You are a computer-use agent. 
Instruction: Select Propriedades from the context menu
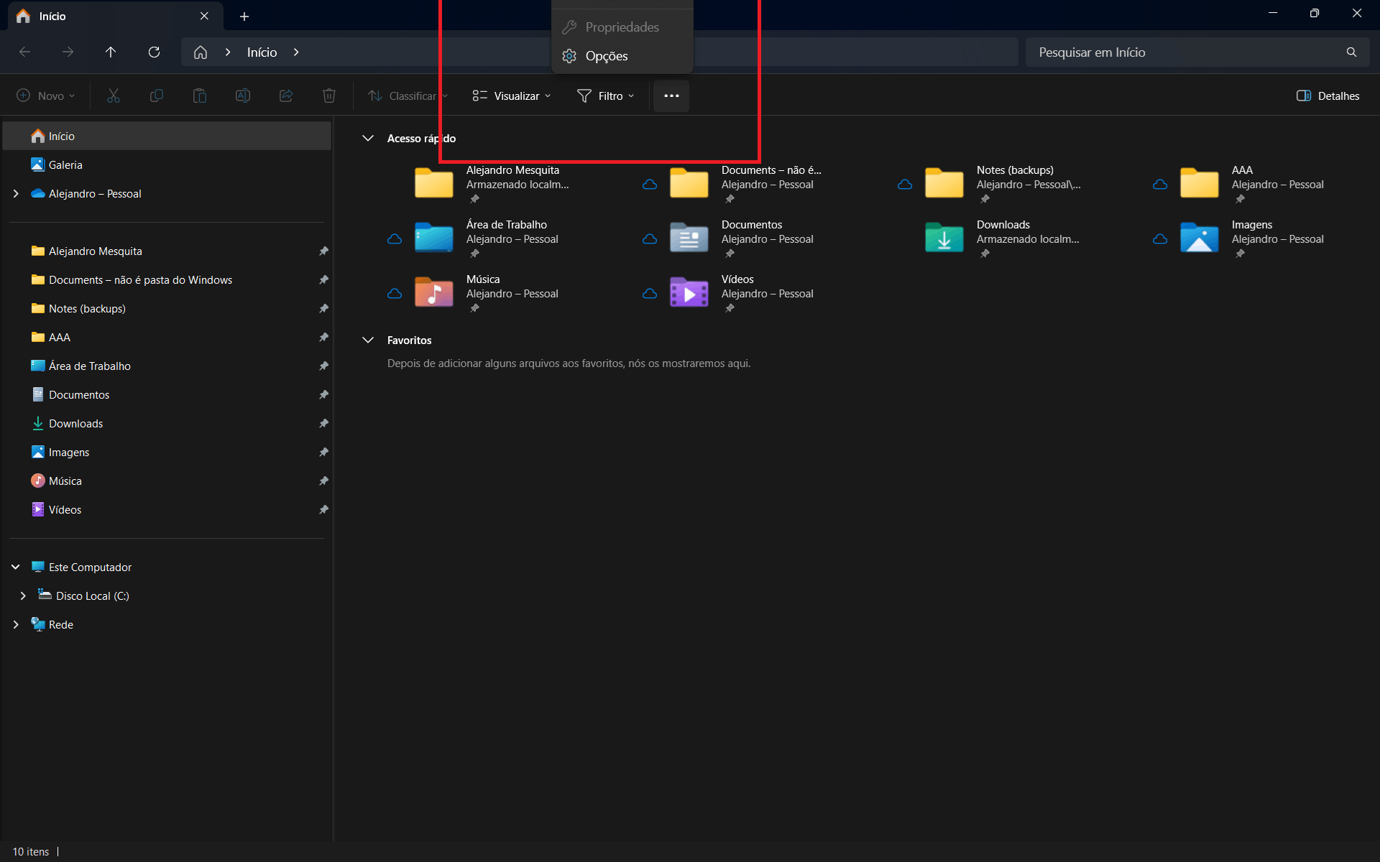pos(621,27)
